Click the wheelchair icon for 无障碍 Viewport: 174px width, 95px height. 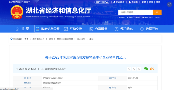tap(129, 2)
